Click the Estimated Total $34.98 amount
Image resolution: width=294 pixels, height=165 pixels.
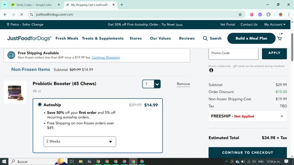point(274,138)
